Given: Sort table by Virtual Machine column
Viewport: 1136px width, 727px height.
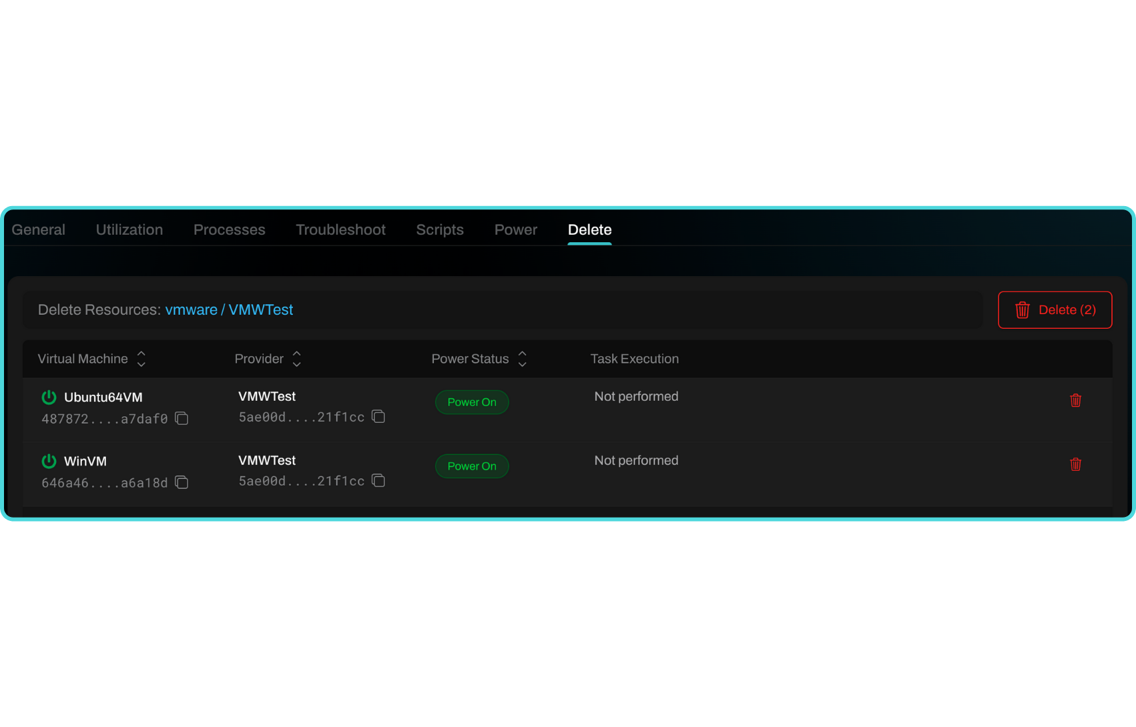Looking at the screenshot, I should (141, 359).
